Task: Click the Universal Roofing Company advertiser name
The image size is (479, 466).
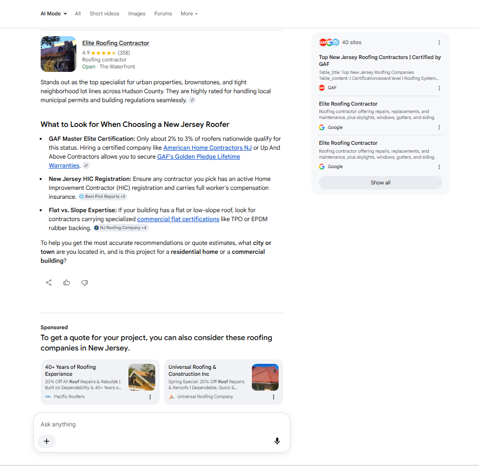Action: pos(205,397)
